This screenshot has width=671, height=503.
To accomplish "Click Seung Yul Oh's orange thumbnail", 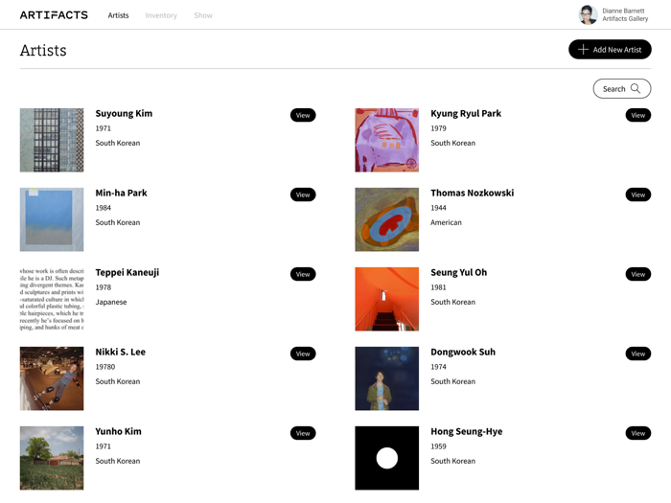I will tap(386, 299).
